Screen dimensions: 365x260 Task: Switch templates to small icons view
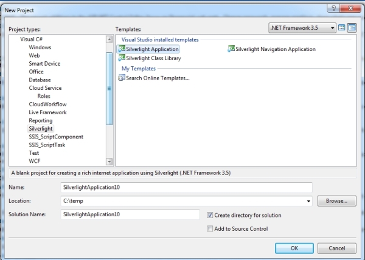(x=352, y=28)
